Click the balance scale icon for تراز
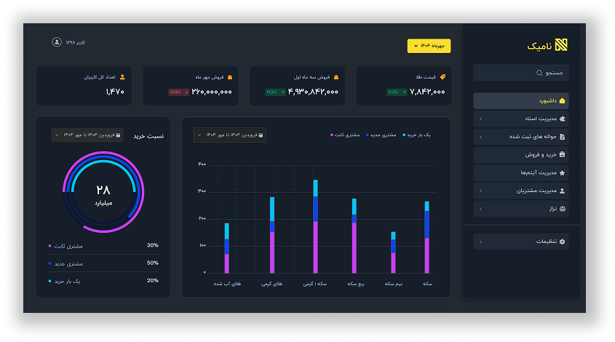Image resolution: width=615 pixels, height=342 pixels. pos(562,209)
